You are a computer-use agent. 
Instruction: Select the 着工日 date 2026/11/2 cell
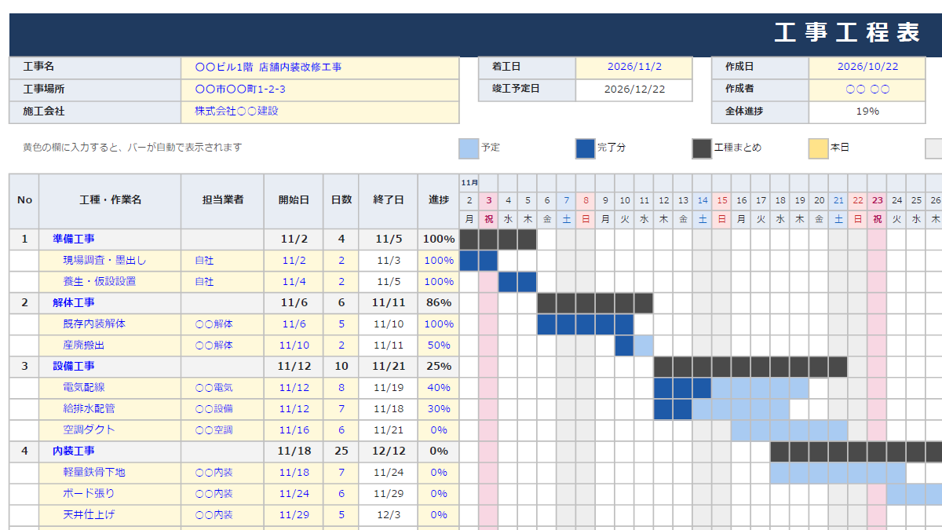(634, 68)
